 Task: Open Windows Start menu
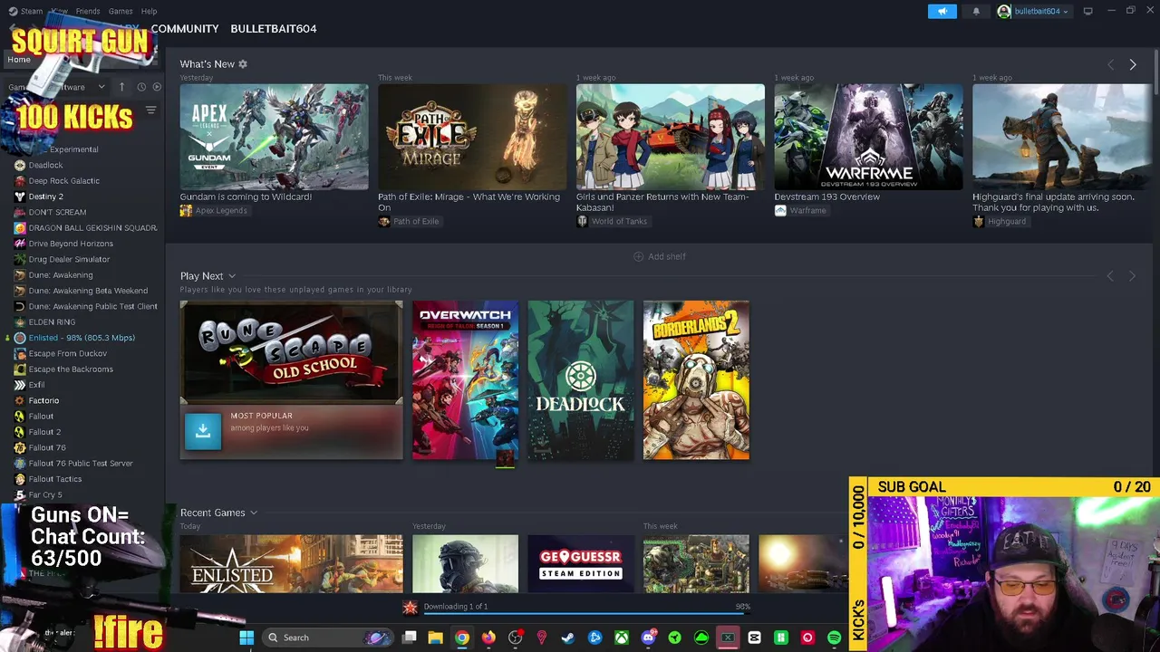tap(246, 638)
